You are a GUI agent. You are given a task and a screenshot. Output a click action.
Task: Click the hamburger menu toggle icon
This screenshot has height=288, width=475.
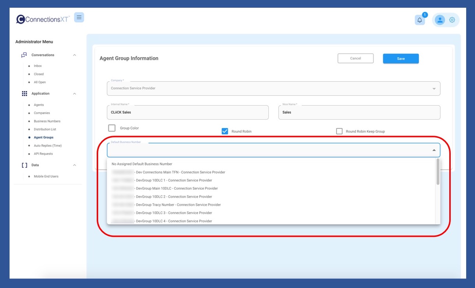79,17
